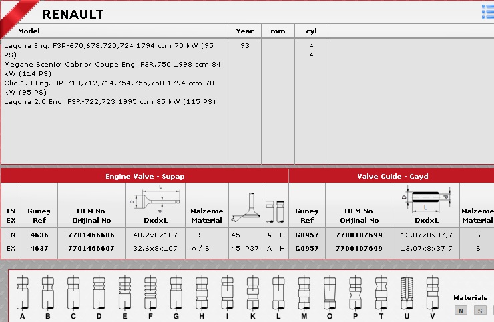Open Güneş reference 4637
494x322 pixels.
(39, 248)
